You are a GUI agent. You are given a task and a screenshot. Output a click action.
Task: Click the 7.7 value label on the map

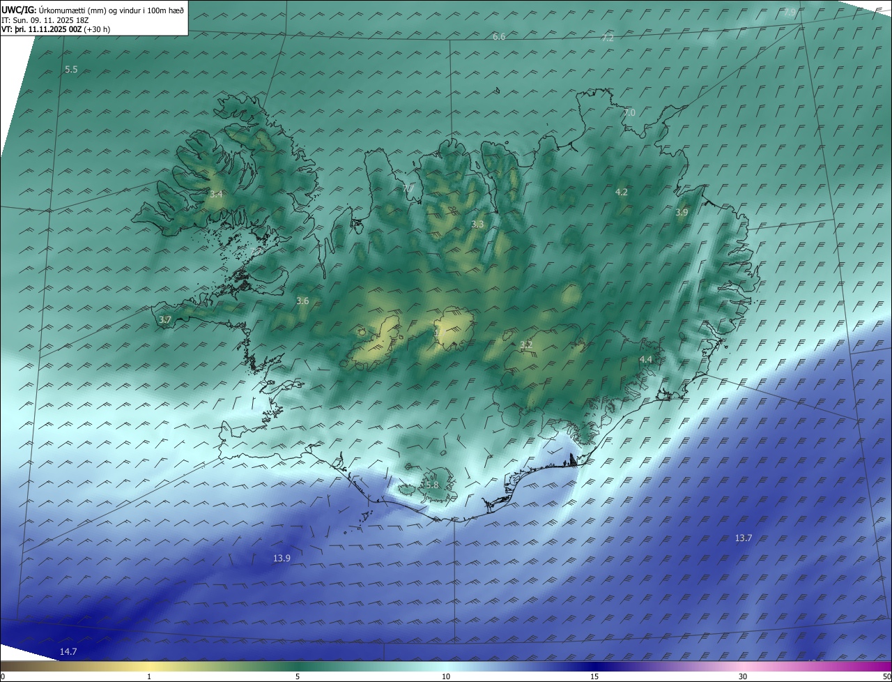408,188
